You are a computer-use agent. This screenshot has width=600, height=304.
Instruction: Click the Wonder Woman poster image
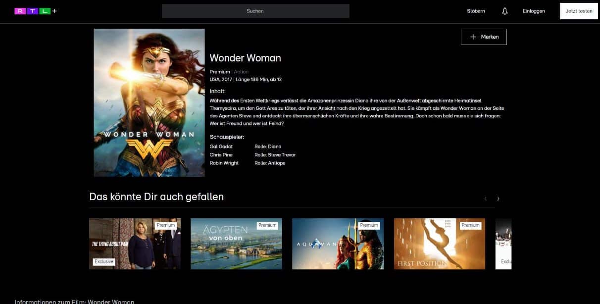click(x=149, y=102)
